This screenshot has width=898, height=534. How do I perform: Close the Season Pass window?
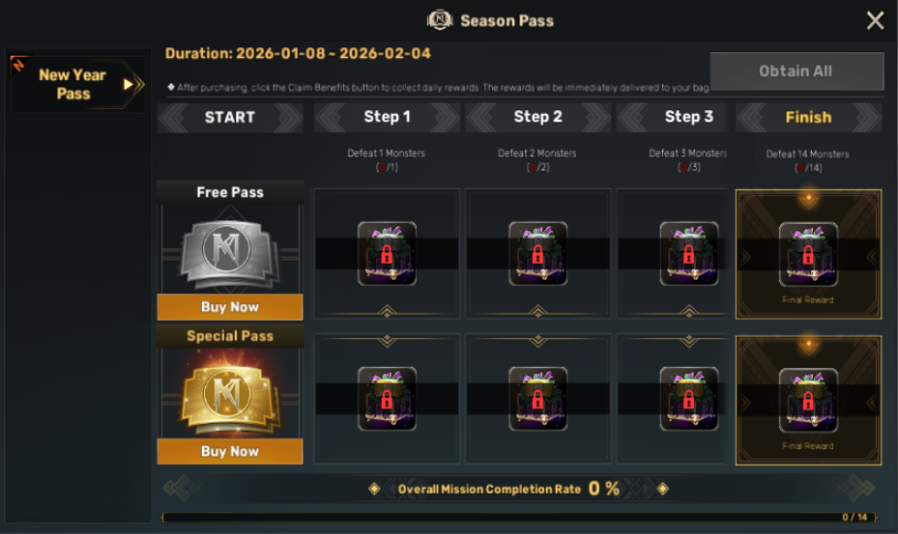tap(875, 20)
